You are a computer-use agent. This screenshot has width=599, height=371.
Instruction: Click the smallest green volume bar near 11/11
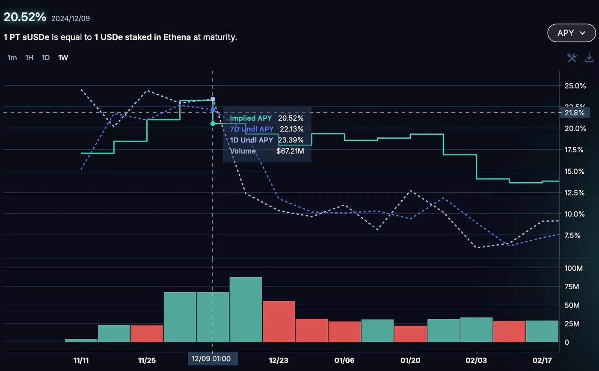point(81,341)
